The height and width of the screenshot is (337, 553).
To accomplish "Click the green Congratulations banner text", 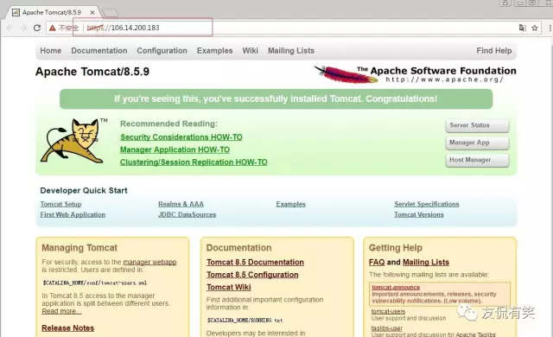I will point(276,99).
